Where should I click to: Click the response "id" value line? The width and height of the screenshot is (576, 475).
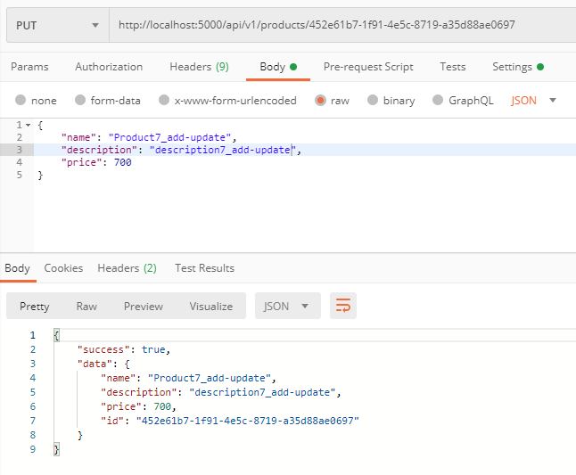(230, 421)
